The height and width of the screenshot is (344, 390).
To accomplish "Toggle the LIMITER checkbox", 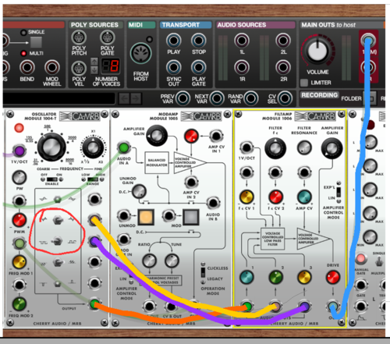I will (304, 83).
